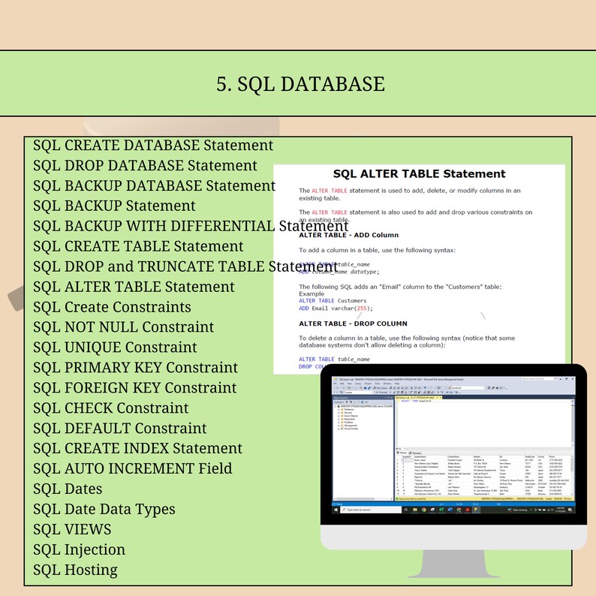
Task: Expand the Databases node in Object Explorer
Action: 339,409
